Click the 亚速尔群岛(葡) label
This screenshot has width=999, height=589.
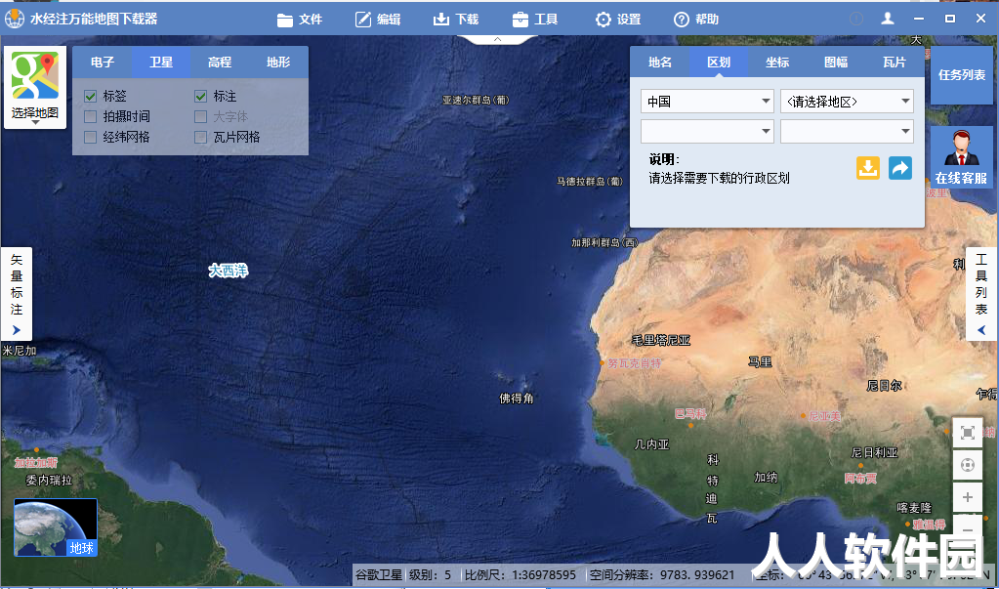476,100
